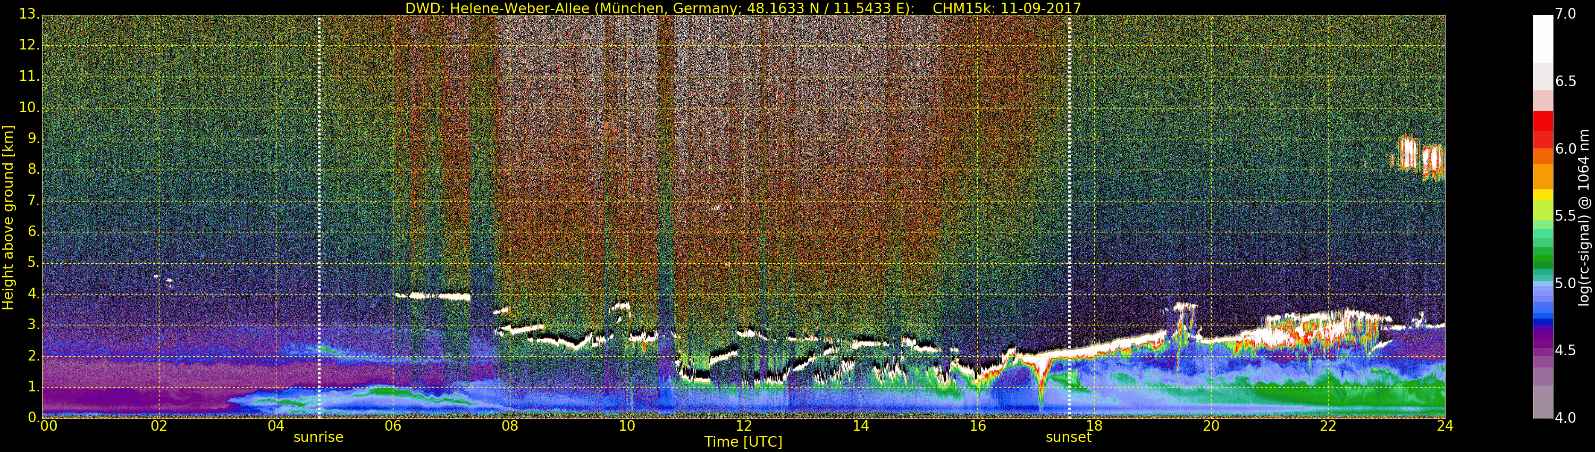1595x452 pixels.
Task: Click the 'sunrise' label below the time axis
Action: click(x=318, y=437)
